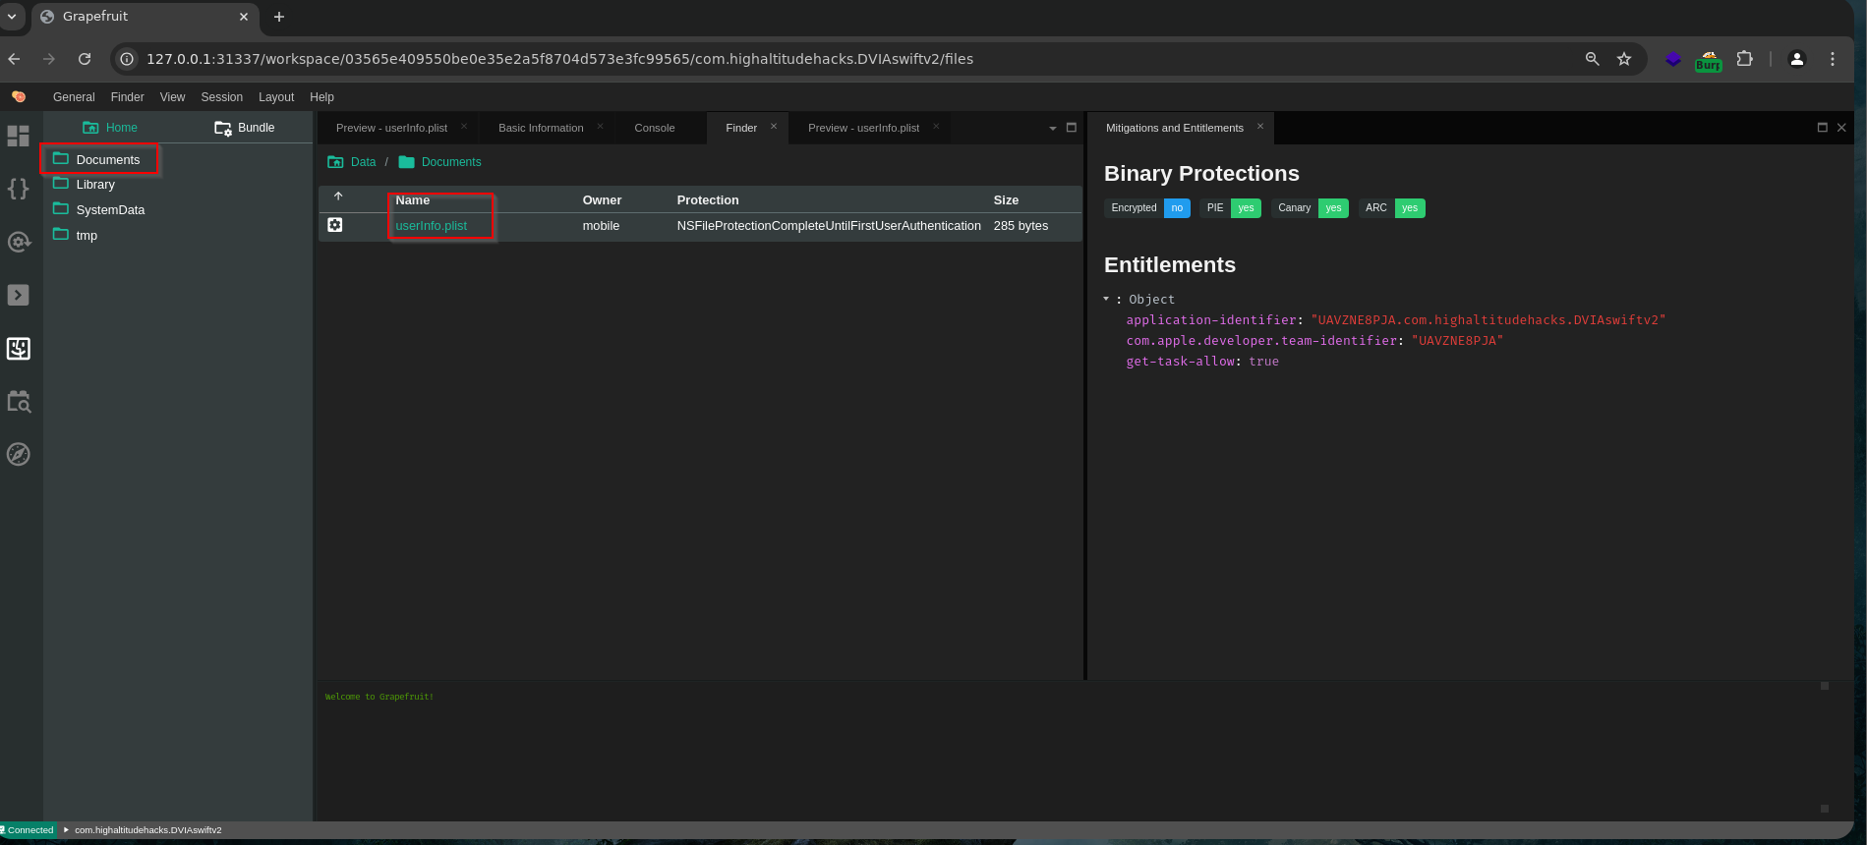Close the Finder tab
This screenshot has height=845, width=1867.
(774, 126)
